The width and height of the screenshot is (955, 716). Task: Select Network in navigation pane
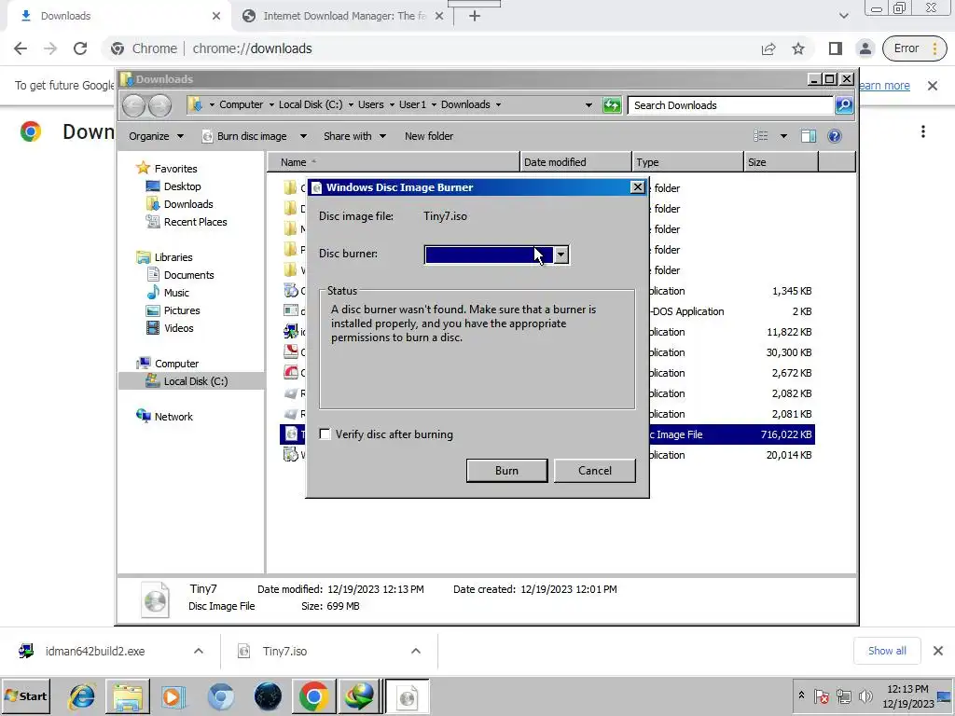(x=173, y=417)
